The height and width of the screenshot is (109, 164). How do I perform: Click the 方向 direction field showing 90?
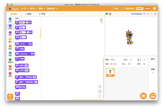[144, 64]
